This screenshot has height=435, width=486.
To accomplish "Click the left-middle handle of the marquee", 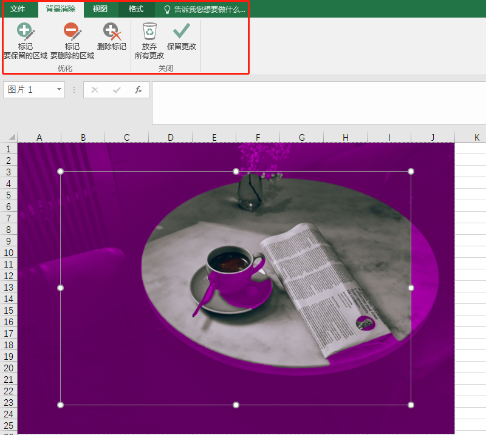I will (x=60, y=288).
